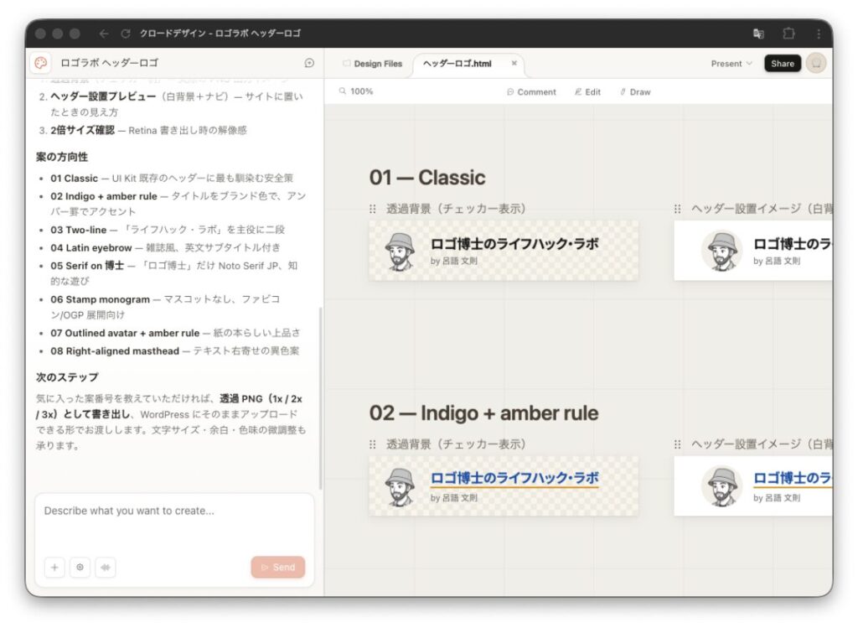Click drag handle of 02 透過背景 frame
The image size is (858, 628).
click(x=373, y=444)
